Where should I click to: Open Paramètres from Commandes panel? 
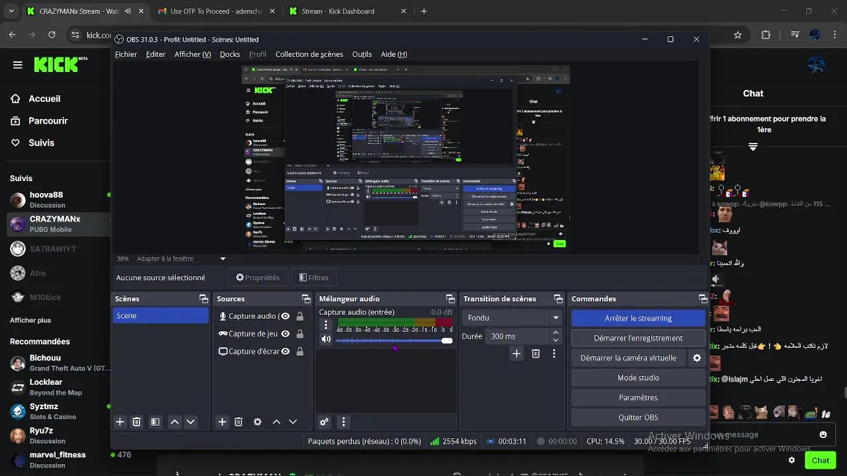pyautogui.click(x=638, y=397)
